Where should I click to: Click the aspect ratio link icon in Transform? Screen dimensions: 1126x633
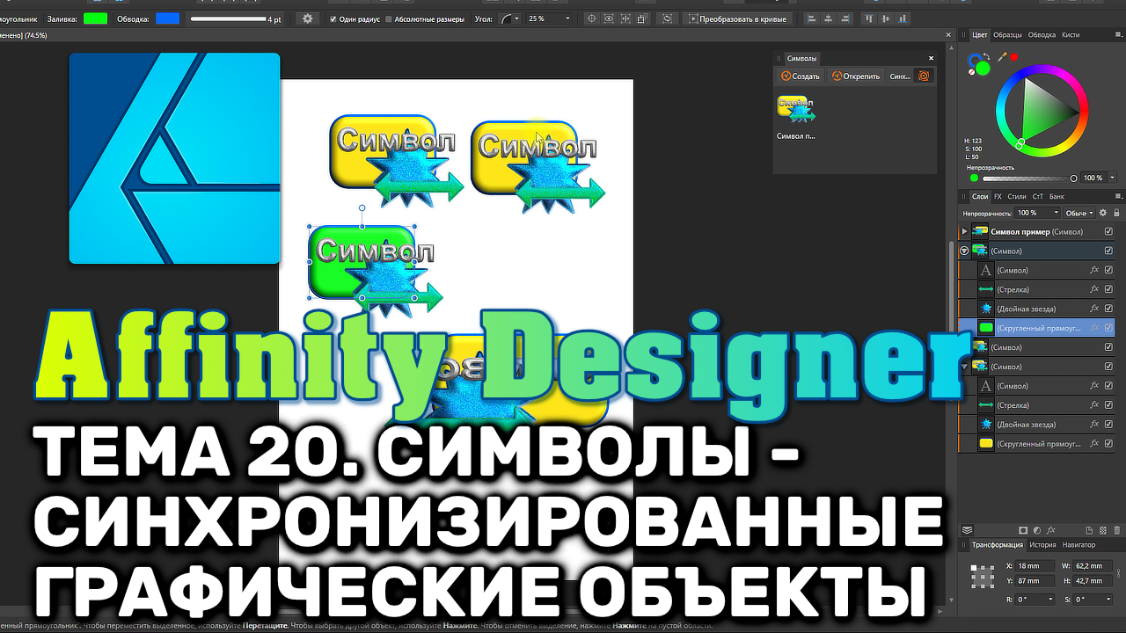coord(1117,573)
